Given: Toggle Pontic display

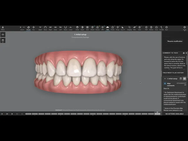Looking at the screenshot, I should tap(113, 28).
